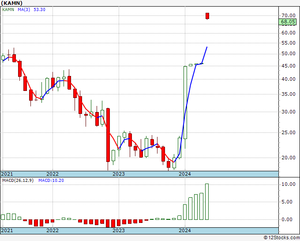The width and height of the screenshot is (300, 241).
Task: Click the MACD:10.20 value label
Action: [x=51, y=181]
